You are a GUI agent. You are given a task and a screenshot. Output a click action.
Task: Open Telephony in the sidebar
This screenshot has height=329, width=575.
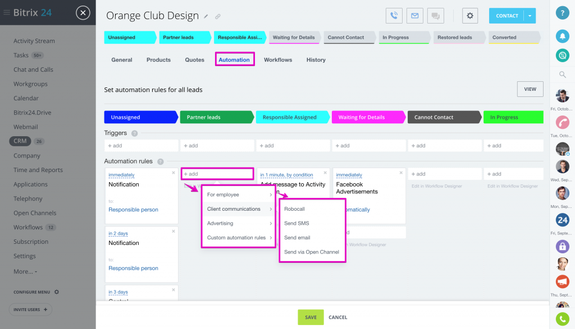tap(28, 199)
